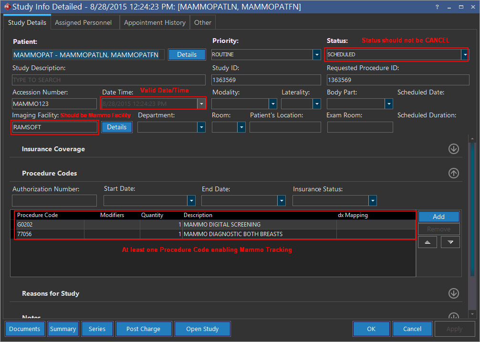Move procedure code down with arrow button
The height and width of the screenshot is (342, 480).
click(x=450, y=242)
